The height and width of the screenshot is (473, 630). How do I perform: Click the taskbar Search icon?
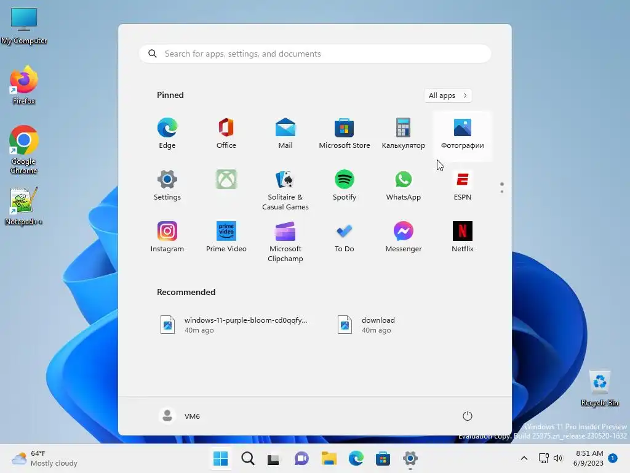[247, 458]
